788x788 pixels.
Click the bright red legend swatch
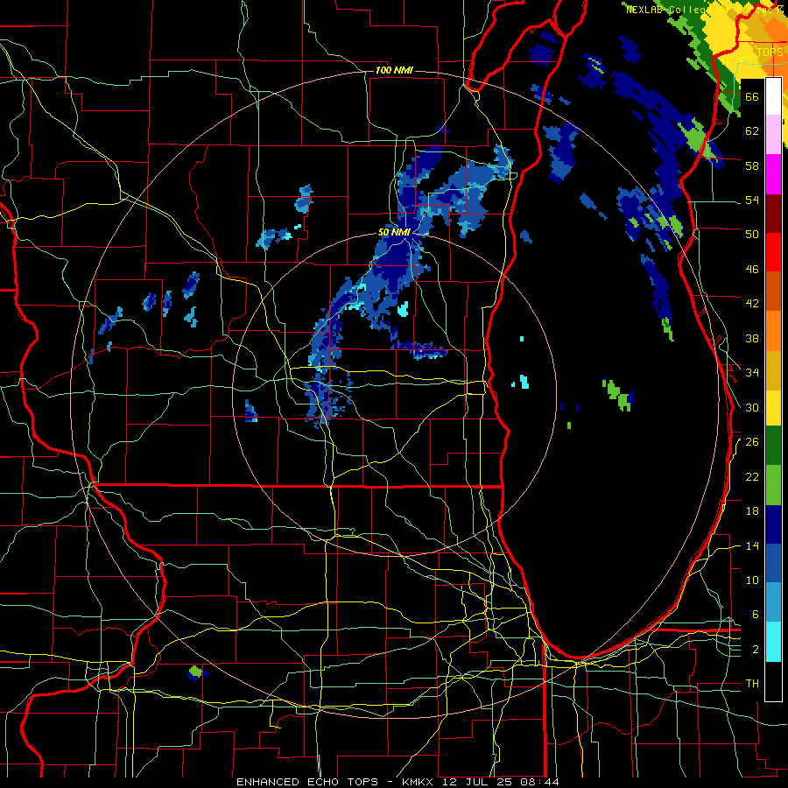[x=773, y=252]
